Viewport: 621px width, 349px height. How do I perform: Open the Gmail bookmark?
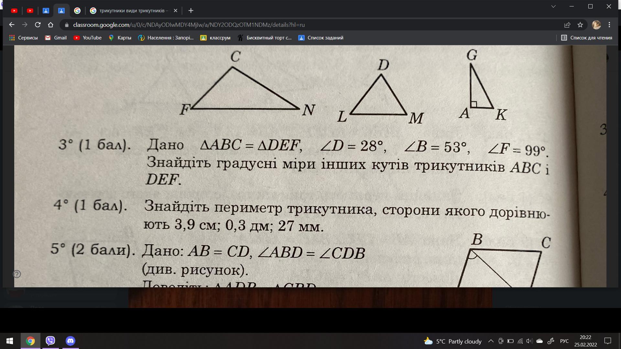coord(56,38)
